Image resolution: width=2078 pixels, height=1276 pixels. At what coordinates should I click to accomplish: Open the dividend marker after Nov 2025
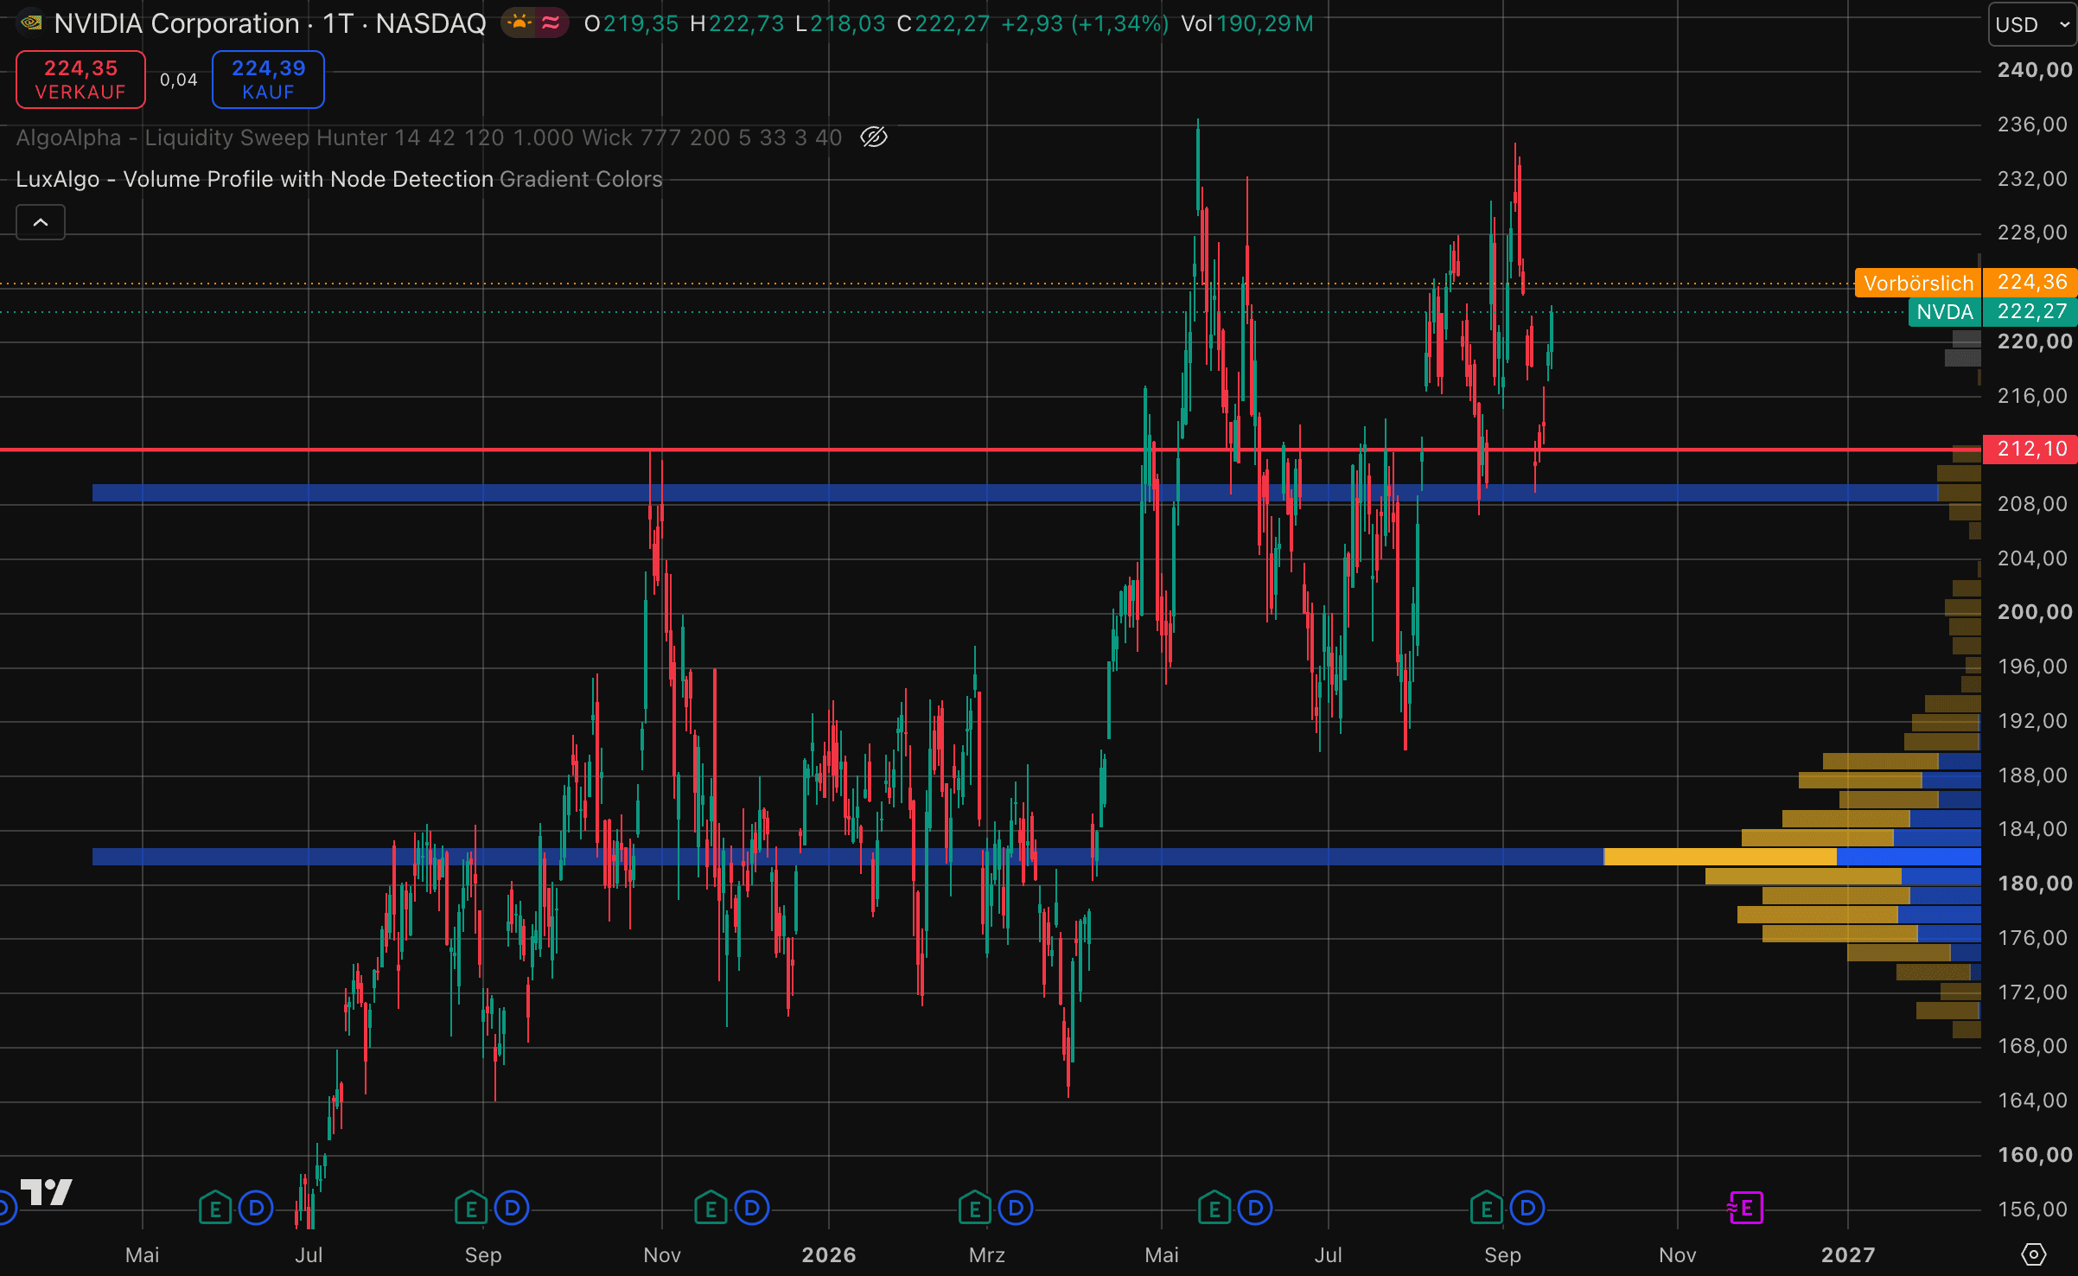752,1208
